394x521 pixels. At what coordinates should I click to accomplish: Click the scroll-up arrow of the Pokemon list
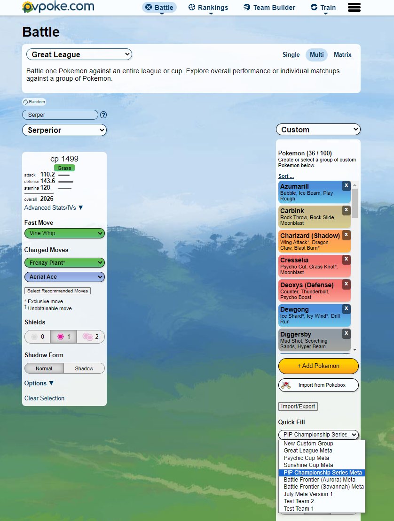point(355,185)
